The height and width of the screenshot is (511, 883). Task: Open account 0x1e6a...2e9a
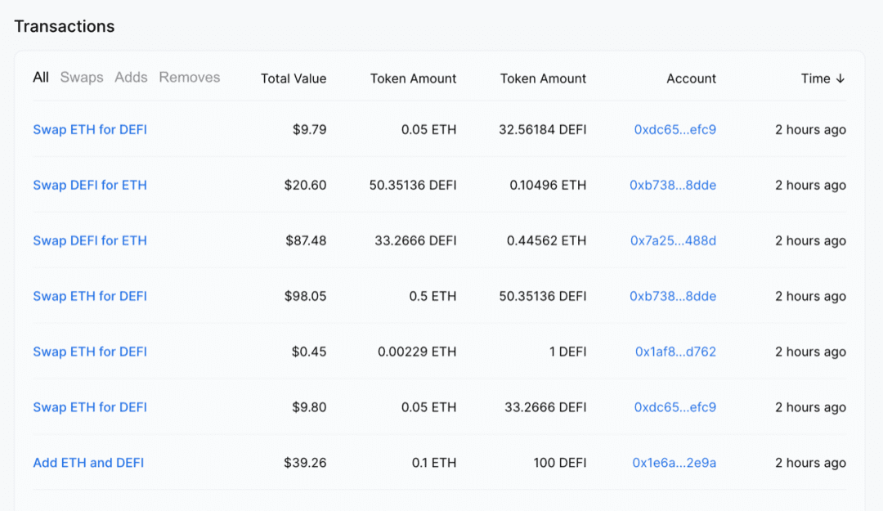(674, 463)
